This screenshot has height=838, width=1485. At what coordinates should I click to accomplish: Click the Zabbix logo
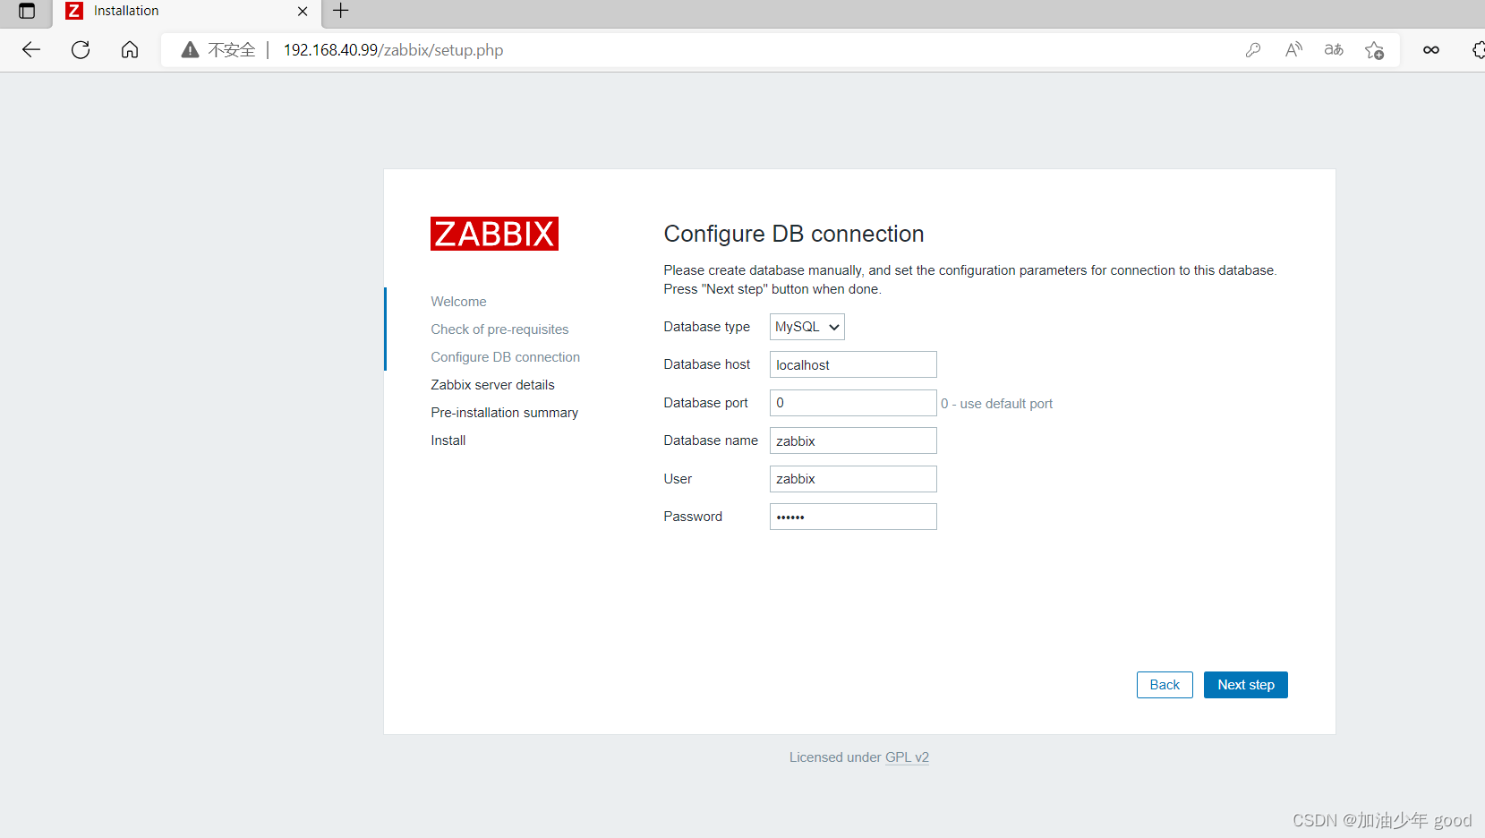coord(494,234)
